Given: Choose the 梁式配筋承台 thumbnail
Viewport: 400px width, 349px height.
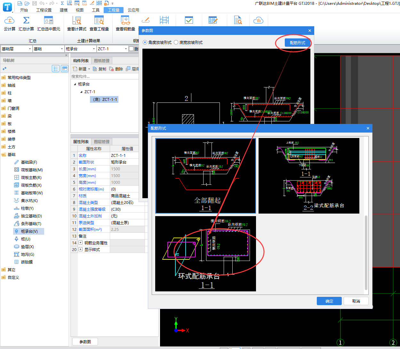Looking at the screenshot, I should pyautogui.click(x=309, y=176).
